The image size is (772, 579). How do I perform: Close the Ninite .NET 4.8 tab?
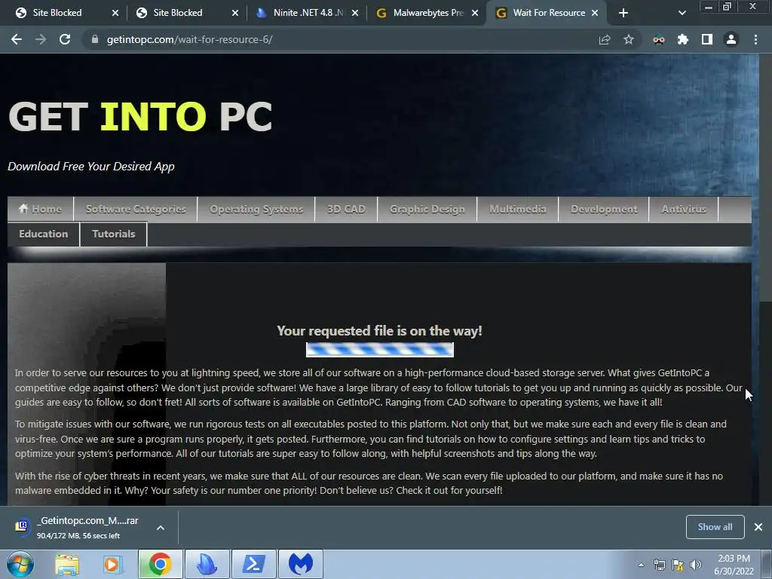[355, 13]
